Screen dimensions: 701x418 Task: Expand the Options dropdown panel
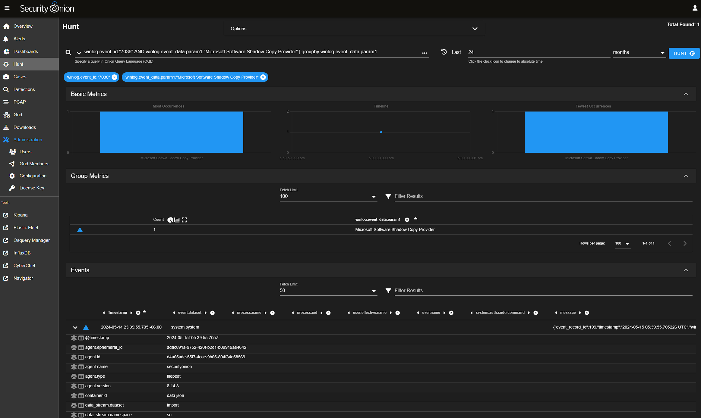coord(475,29)
